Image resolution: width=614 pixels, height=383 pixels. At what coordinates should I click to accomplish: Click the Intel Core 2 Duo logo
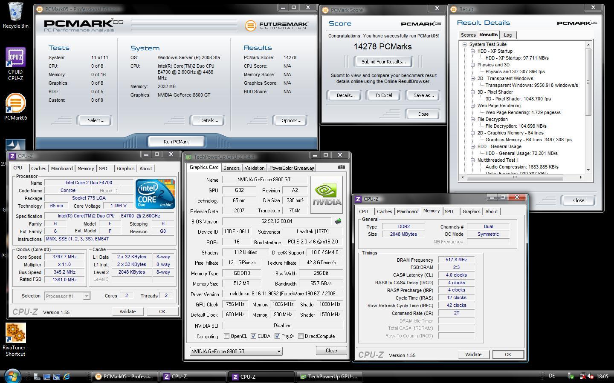click(155, 194)
